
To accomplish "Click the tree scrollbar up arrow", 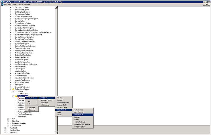I will [56, 8].
